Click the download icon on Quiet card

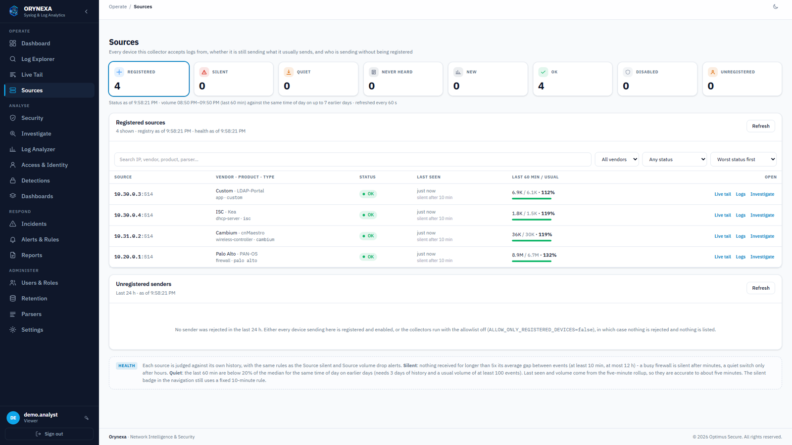point(289,72)
